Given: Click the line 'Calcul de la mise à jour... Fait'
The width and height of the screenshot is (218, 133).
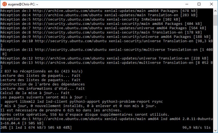Looking at the screenshot, I should click(x=35, y=93).
